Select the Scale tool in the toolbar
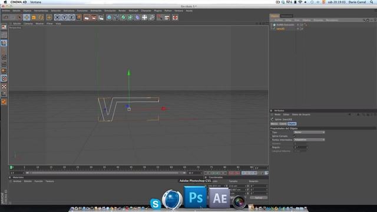 tap(34, 17)
